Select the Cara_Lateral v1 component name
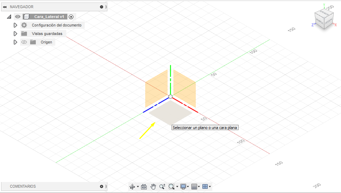Viewport: 341px width, 193px height. pyautogui.click(x=49, y=17)
